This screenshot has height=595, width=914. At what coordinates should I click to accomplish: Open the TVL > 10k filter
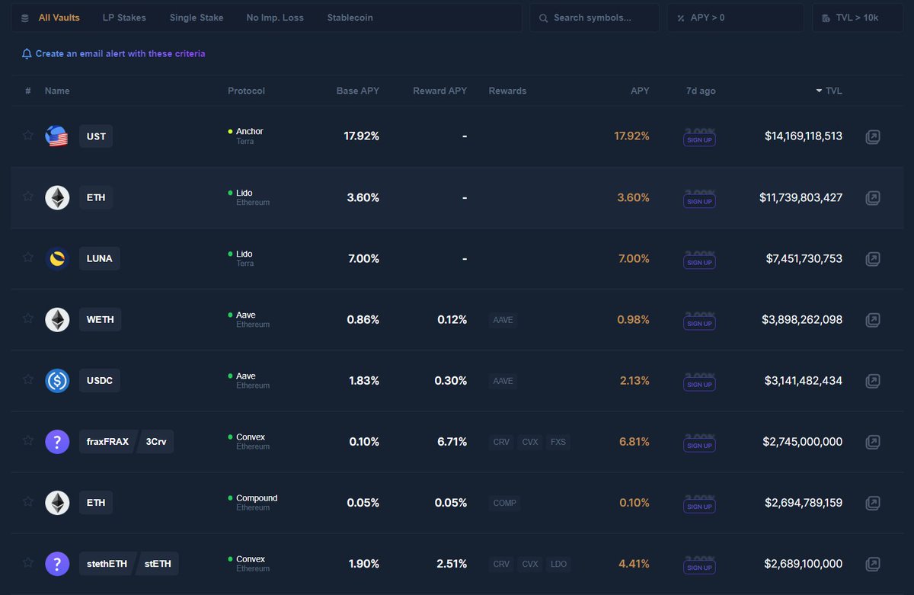858,18
